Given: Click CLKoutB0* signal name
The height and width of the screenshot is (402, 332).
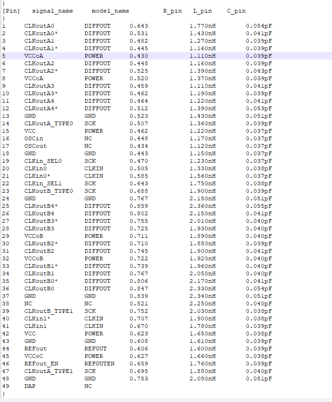Looking at the screenshot, I should click(41, 281).
